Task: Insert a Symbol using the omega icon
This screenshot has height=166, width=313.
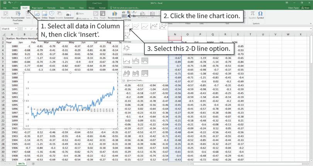Action: pos(260,15)
